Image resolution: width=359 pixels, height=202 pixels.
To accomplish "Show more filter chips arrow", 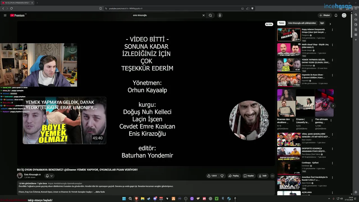I will tap(330, 24).
